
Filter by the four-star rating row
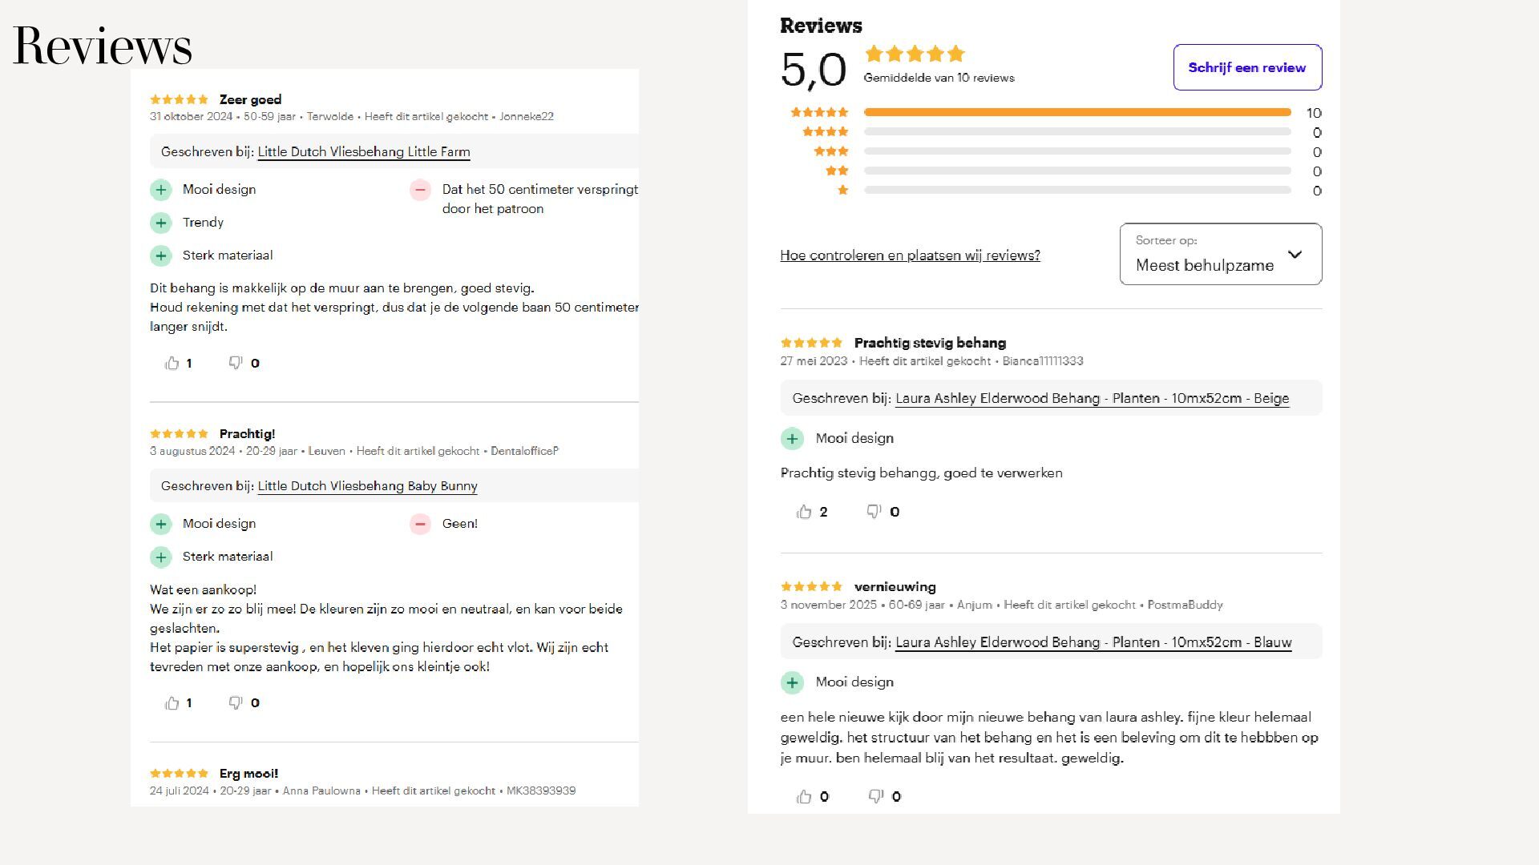click(1077, 132)
